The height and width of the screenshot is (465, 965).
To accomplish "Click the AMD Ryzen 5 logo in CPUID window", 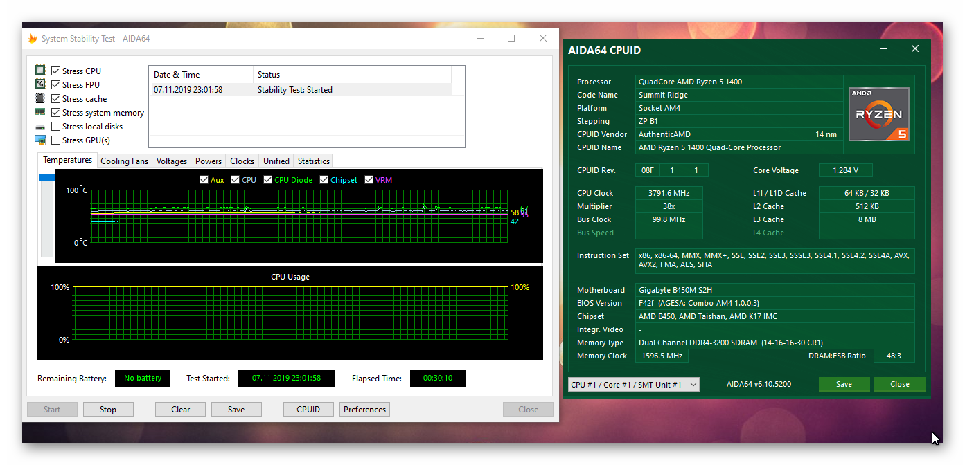I will [x=879, y=115].
